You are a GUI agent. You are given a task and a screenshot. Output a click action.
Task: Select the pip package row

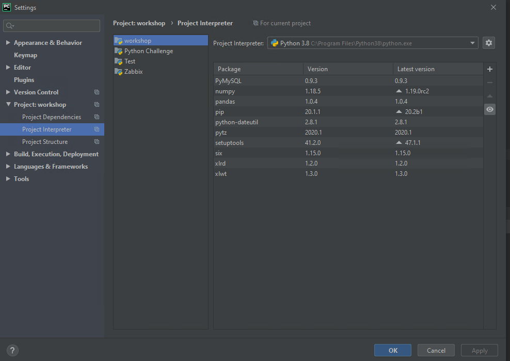pyautogui.click(x=348, y=112)
